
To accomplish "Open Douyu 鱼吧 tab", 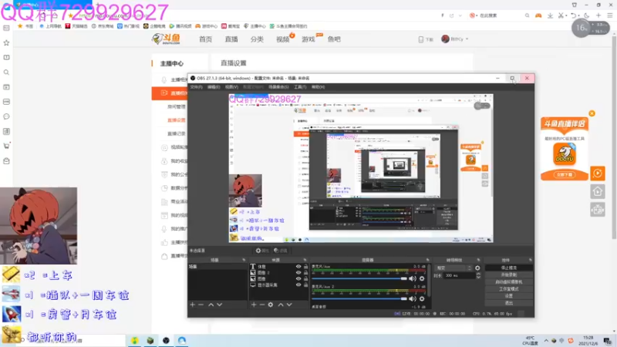I will point(334,39).
